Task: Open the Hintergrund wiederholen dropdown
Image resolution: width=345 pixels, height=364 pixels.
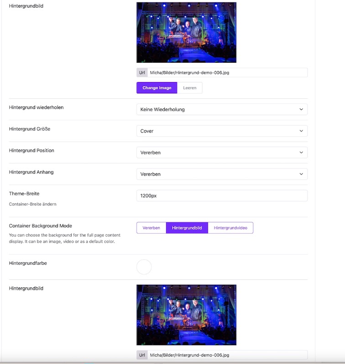Action: (222, 109)
